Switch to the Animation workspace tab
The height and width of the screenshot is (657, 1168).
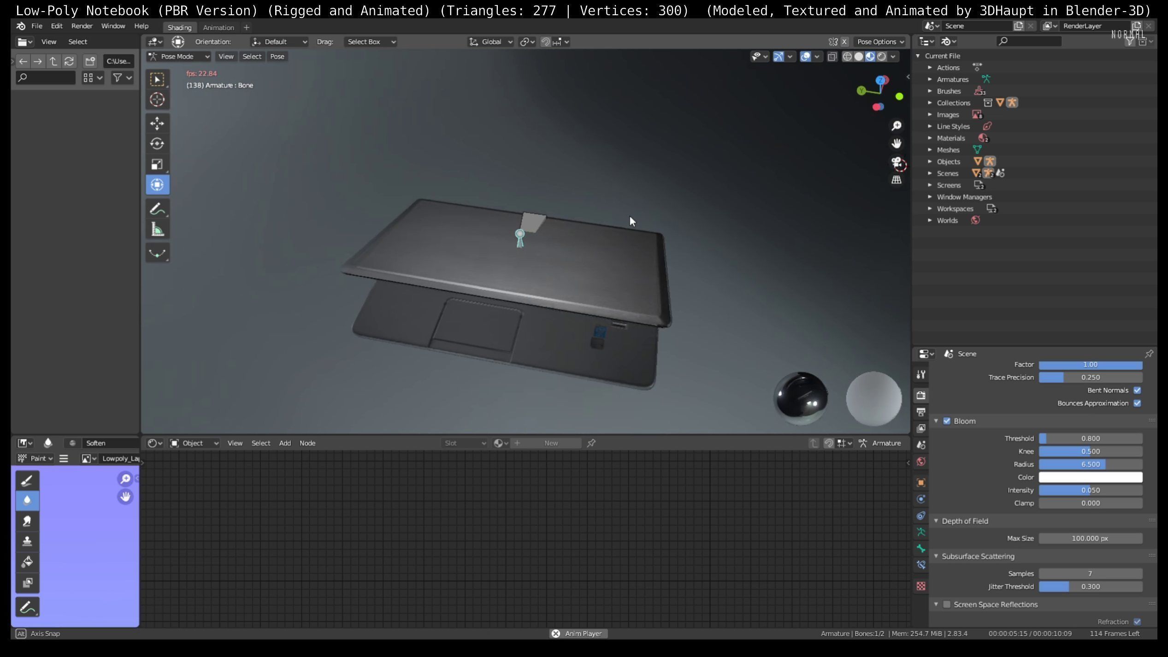click(x=218, y=27)
